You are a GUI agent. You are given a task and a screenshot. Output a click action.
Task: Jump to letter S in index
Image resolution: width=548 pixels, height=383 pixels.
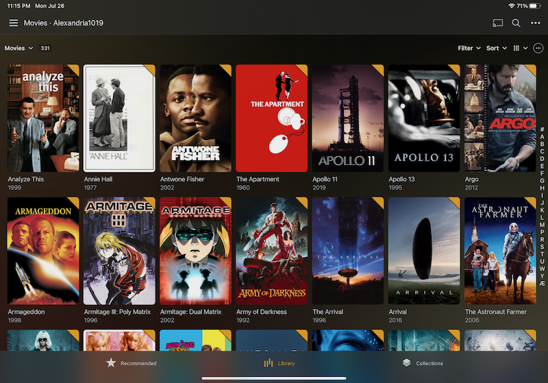tap(542, 247)
